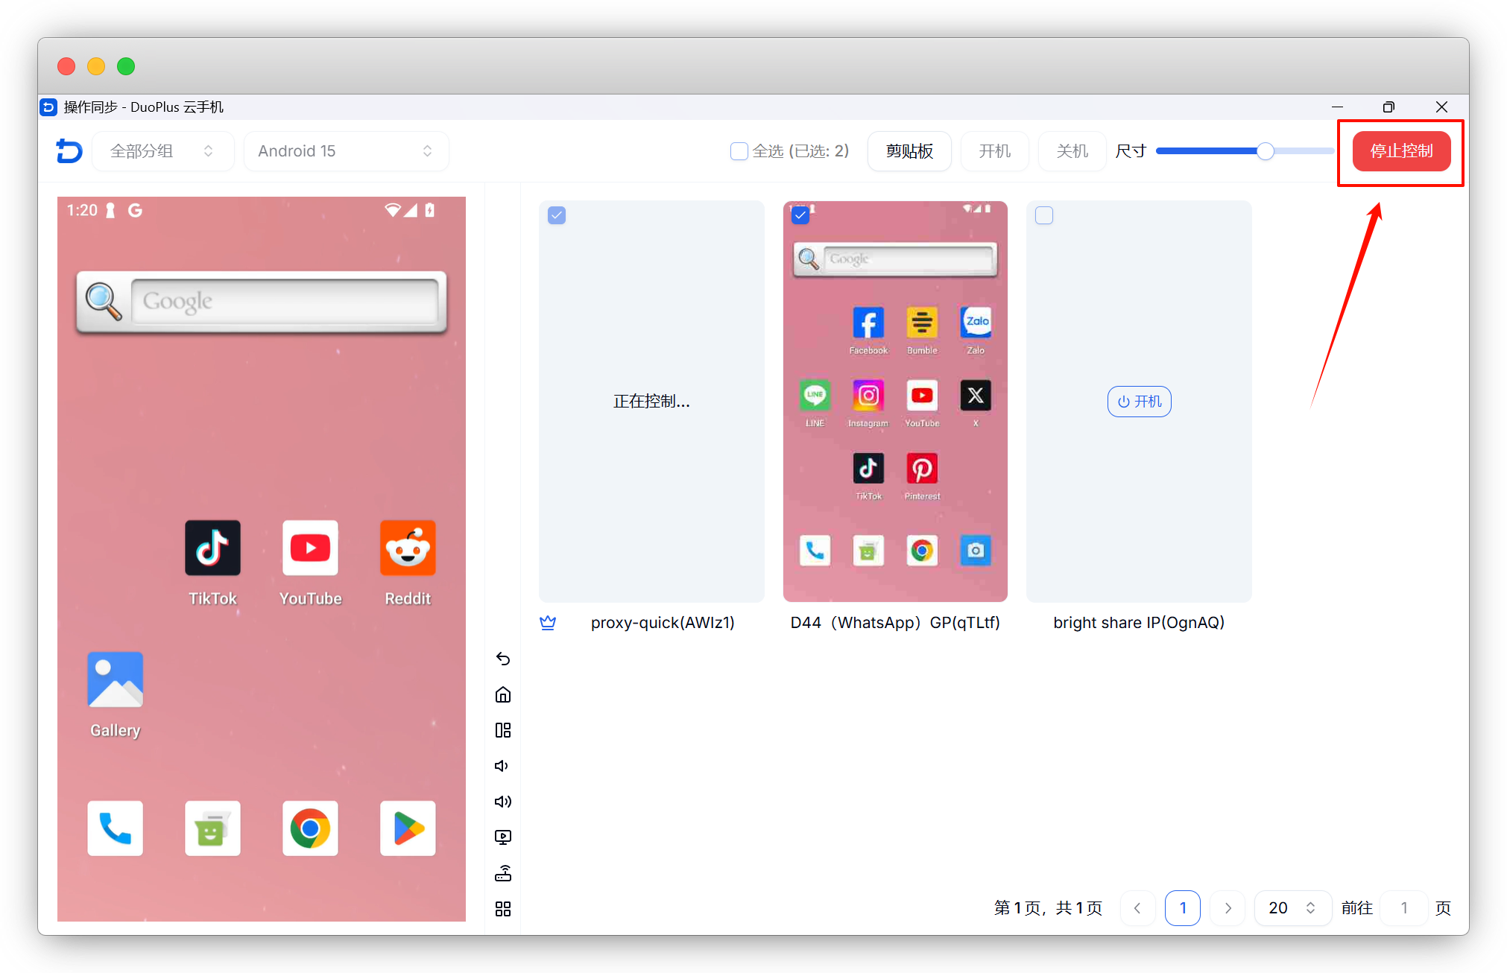Open recent apps view icon

tap(503, 730)
